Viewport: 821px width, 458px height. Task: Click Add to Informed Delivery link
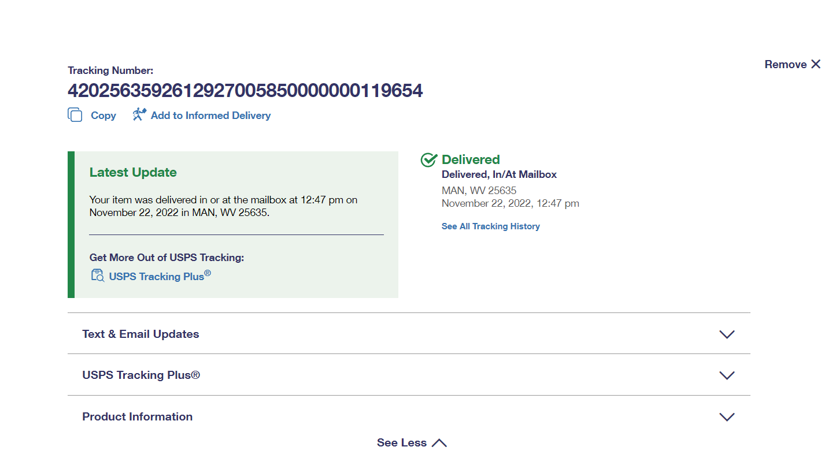[210, 116]
